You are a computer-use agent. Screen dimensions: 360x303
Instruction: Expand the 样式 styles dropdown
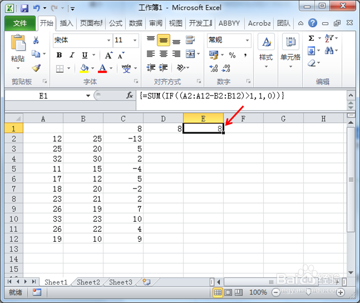[x=266, y=67]
